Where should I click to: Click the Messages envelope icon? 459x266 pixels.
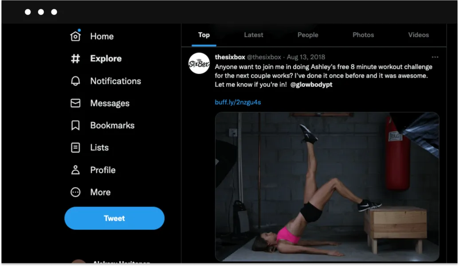pos(75,103)
